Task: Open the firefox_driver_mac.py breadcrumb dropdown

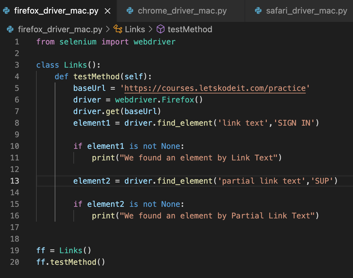Action: pos(60,30)
